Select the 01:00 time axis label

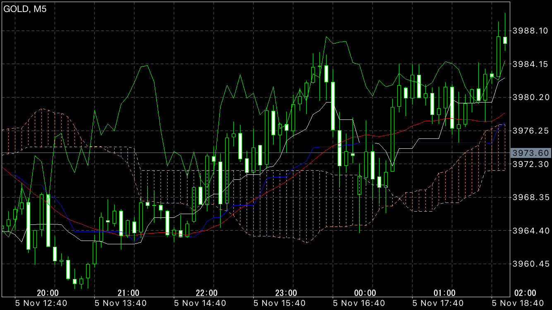(x=445, y=293)
